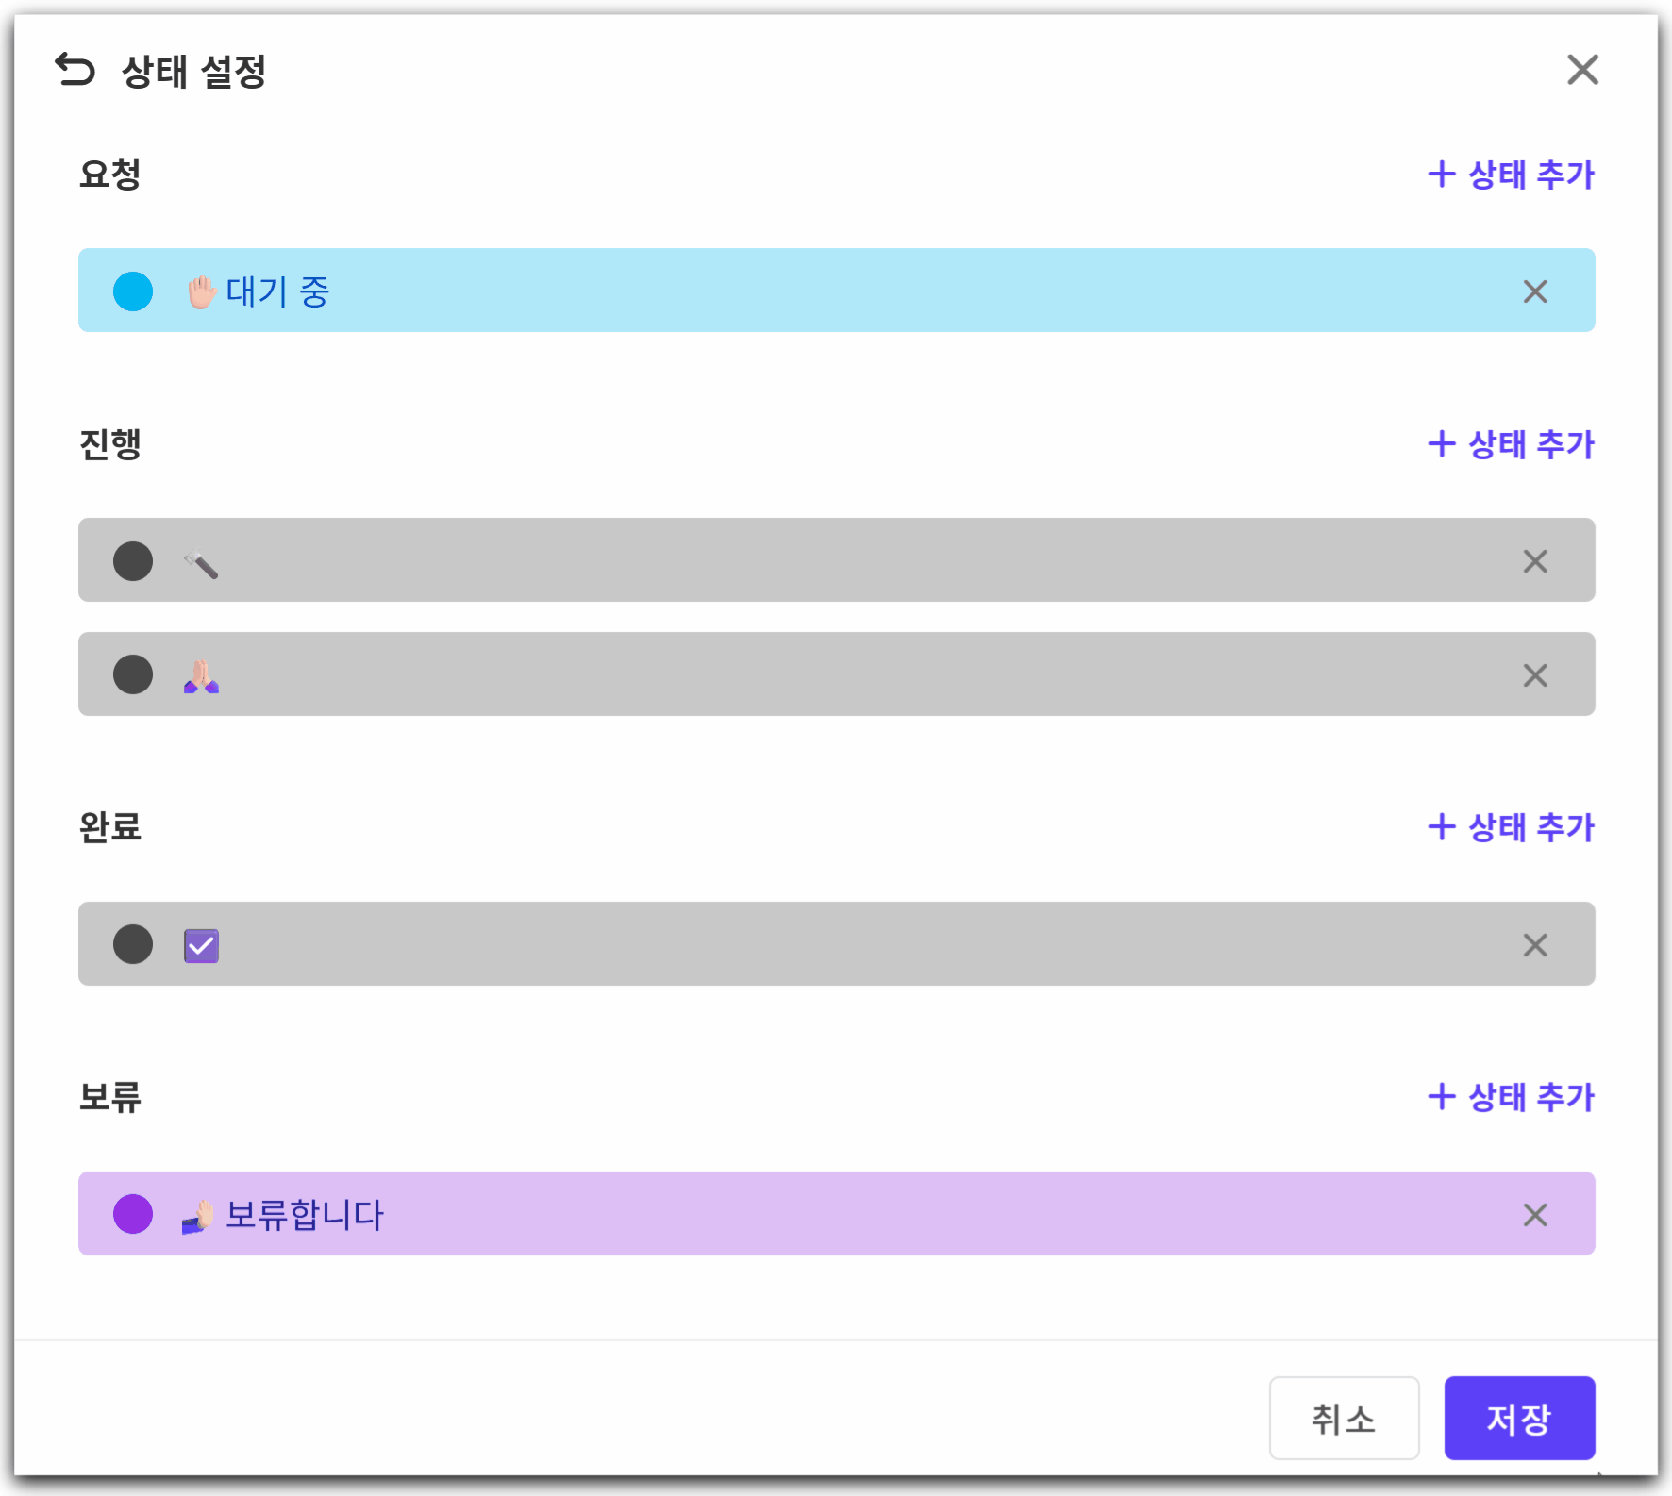Click the 취소 button
The width and height of the screenshot is (1672, 1496).
(1344, 1418)
